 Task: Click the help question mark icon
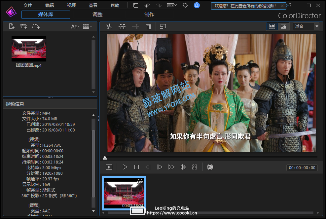(x=290, y=5)
